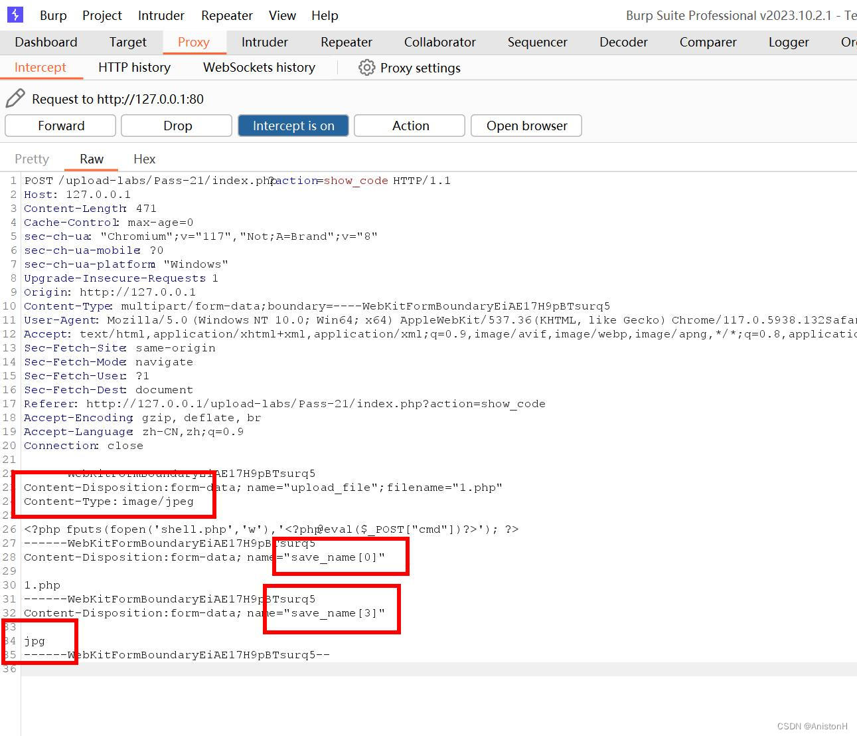
Task: Open the Action menu button
Action: tap(410, 126)
